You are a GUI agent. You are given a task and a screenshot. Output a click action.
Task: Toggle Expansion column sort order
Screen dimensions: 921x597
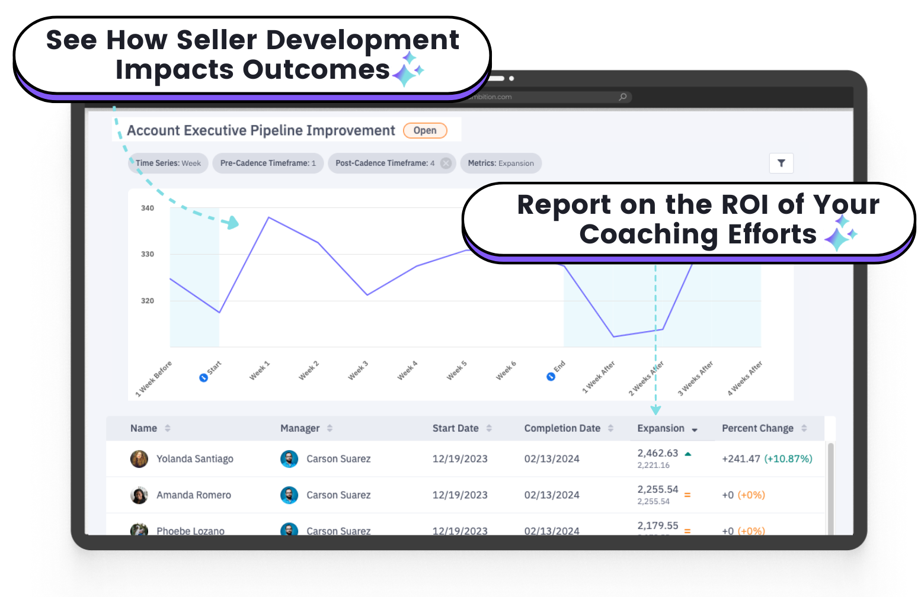(695, 429)
